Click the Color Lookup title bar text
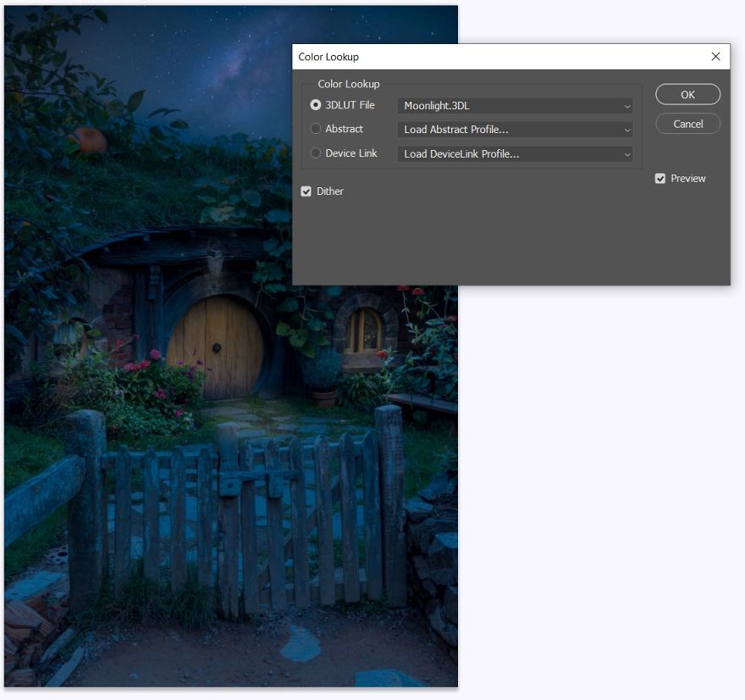The height and width of the screenshot is (700, 745). pos(328,57)
